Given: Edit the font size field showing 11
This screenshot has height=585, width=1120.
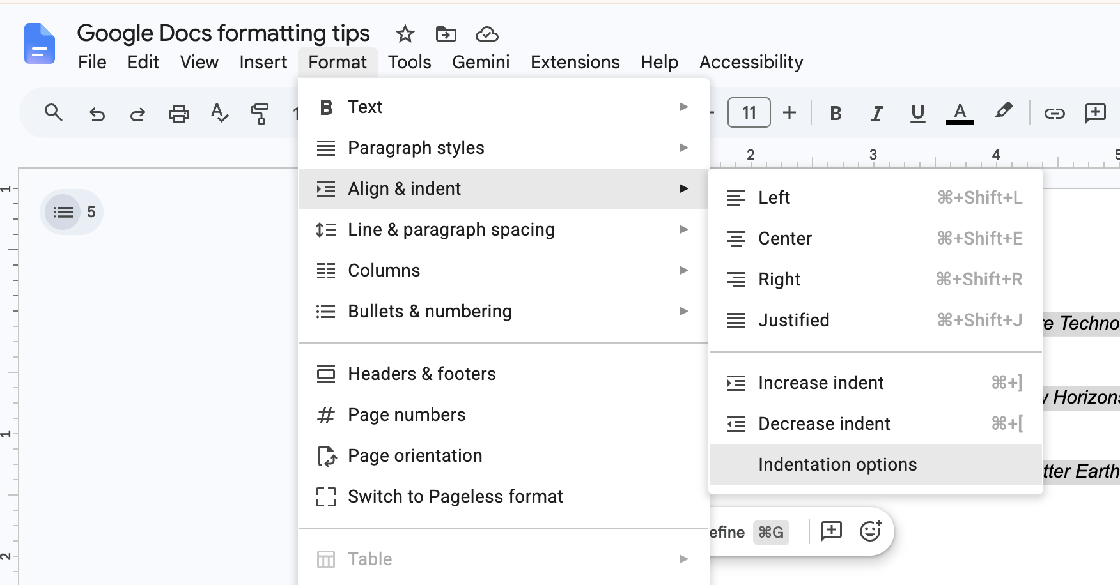Looking at the screenshot, I should click(x=749, y=113).
